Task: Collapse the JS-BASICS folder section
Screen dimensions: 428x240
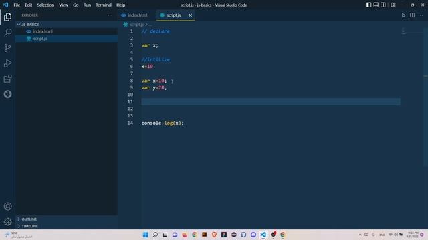Action: 66,25
